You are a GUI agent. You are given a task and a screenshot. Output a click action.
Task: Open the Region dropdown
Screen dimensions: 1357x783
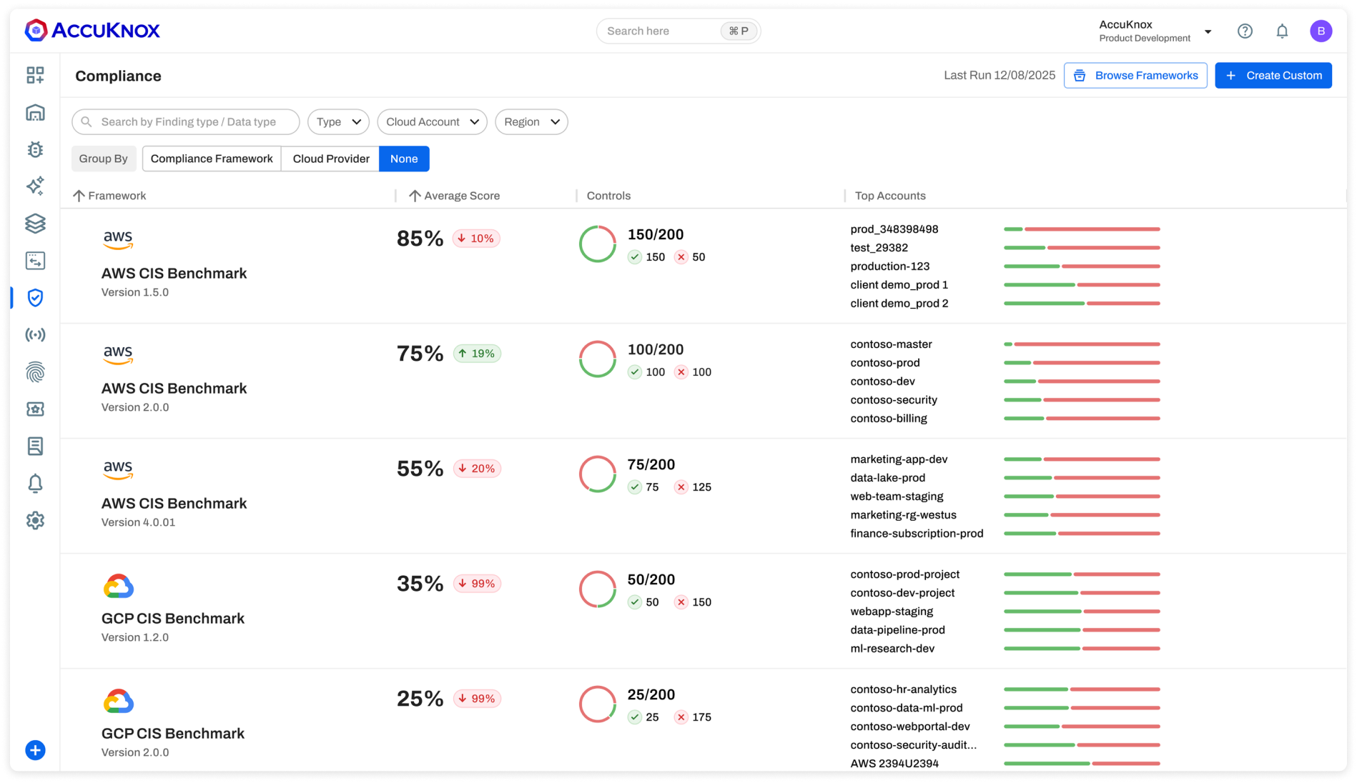tap(531, 121)
